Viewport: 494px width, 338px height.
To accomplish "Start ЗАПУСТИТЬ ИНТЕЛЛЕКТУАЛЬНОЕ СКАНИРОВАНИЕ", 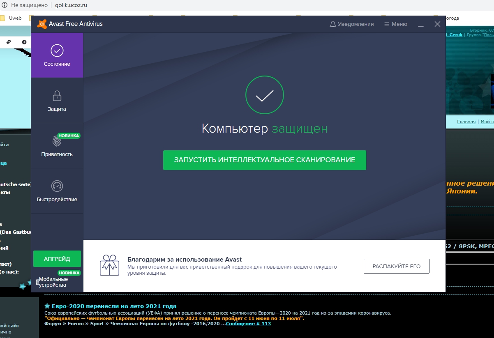I will pyautogui.click(x=265, y=160).
